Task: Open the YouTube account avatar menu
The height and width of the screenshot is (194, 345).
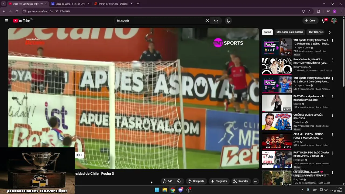Action: pos(334,21)
